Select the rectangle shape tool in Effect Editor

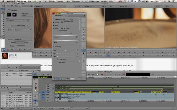point(83,43)
